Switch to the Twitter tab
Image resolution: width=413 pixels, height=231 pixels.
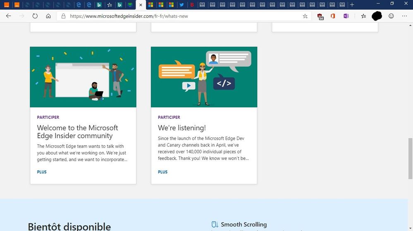tap(181, 5)
